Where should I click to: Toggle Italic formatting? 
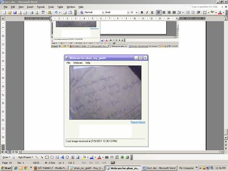(147, 13)
